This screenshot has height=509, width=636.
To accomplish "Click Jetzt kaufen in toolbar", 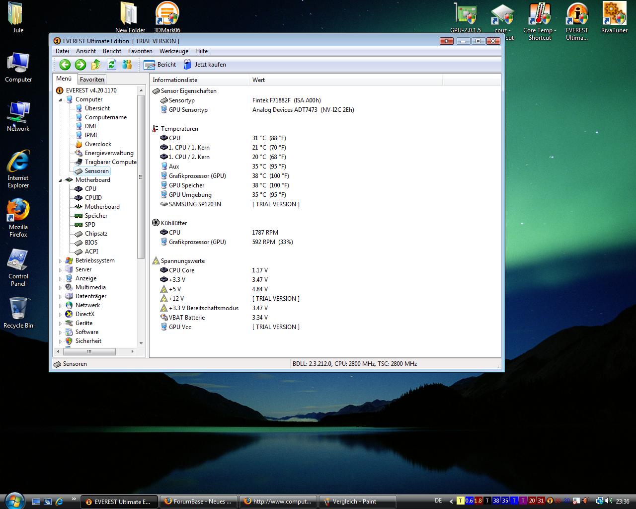I will 205,65.
